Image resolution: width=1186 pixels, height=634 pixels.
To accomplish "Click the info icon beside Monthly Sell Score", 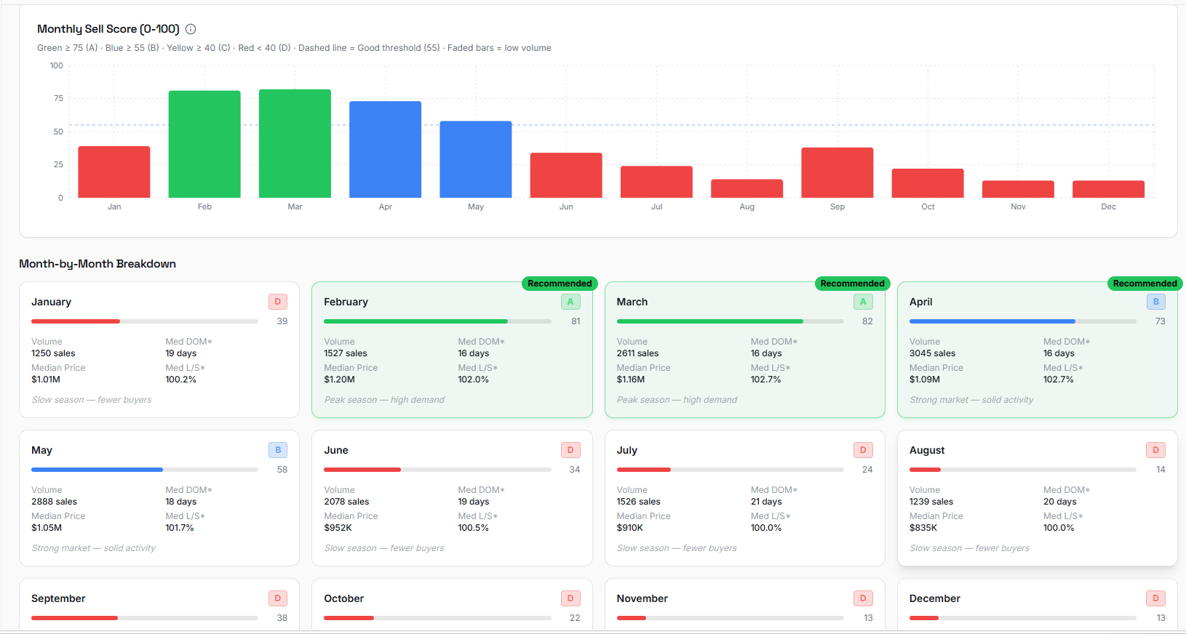I will (x=191, y=29).
